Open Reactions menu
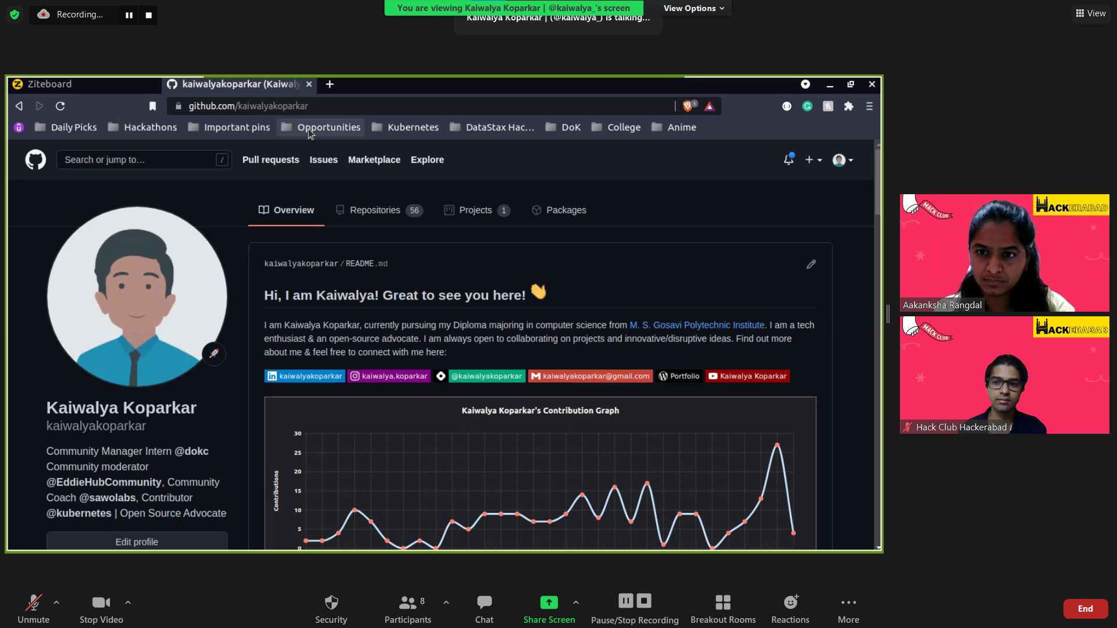The width and height of the screenshot is (1117, 628). pyautogui.click(x=790, y=609)
